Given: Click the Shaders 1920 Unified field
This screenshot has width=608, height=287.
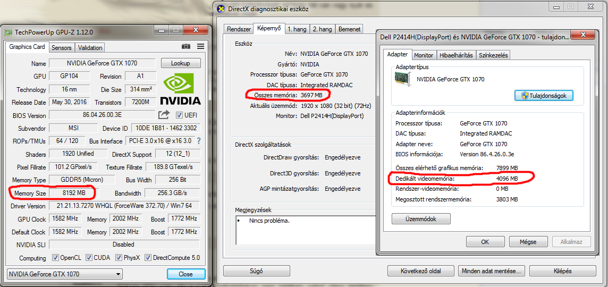Looking at the screenshot, I should click(x=78, y=154).
